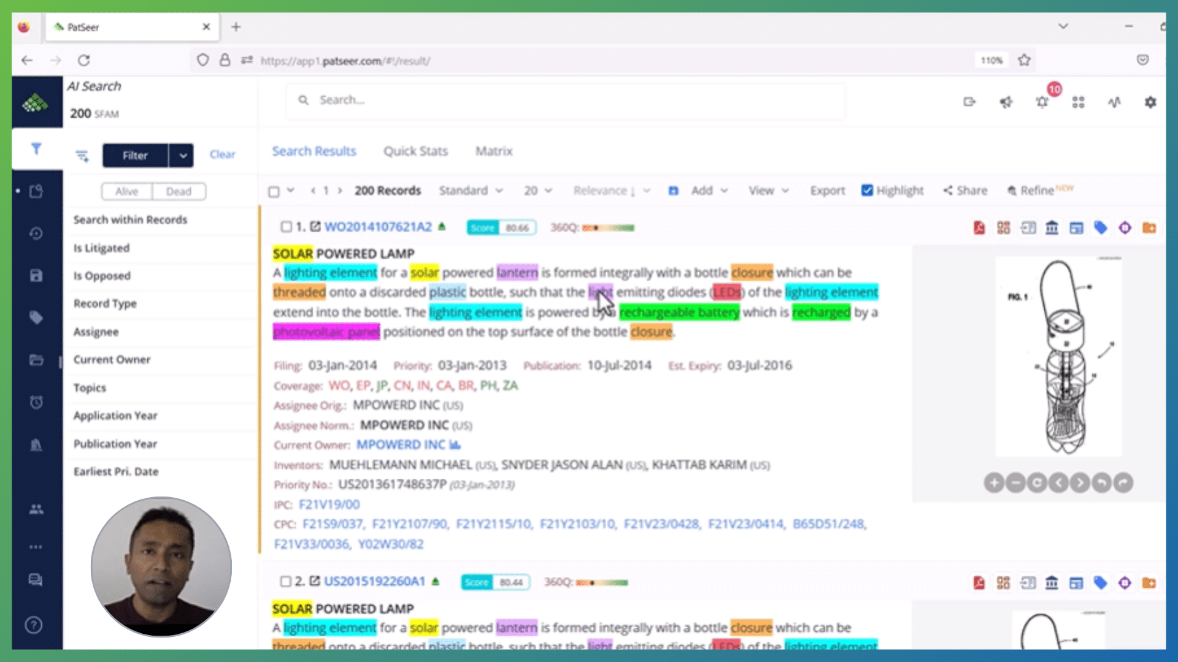Show next patent drawing
Image resolution: width=1178 pixels, height=662 pixels.
[1080, 483]
